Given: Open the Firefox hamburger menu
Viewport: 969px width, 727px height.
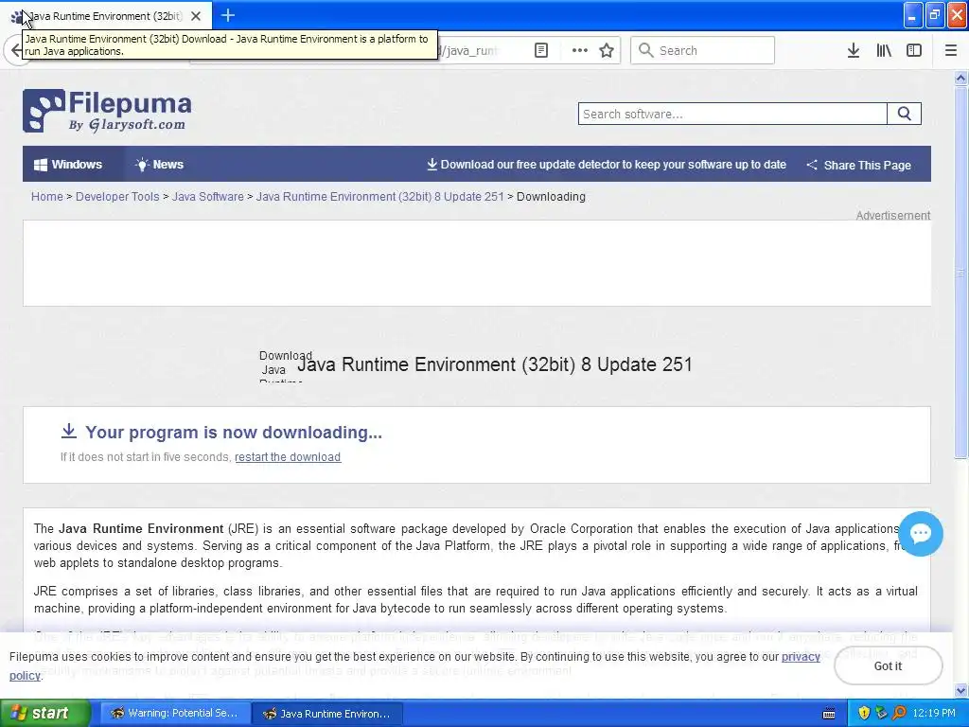Looking at the screenshot, I should click(x=950, y=50).
